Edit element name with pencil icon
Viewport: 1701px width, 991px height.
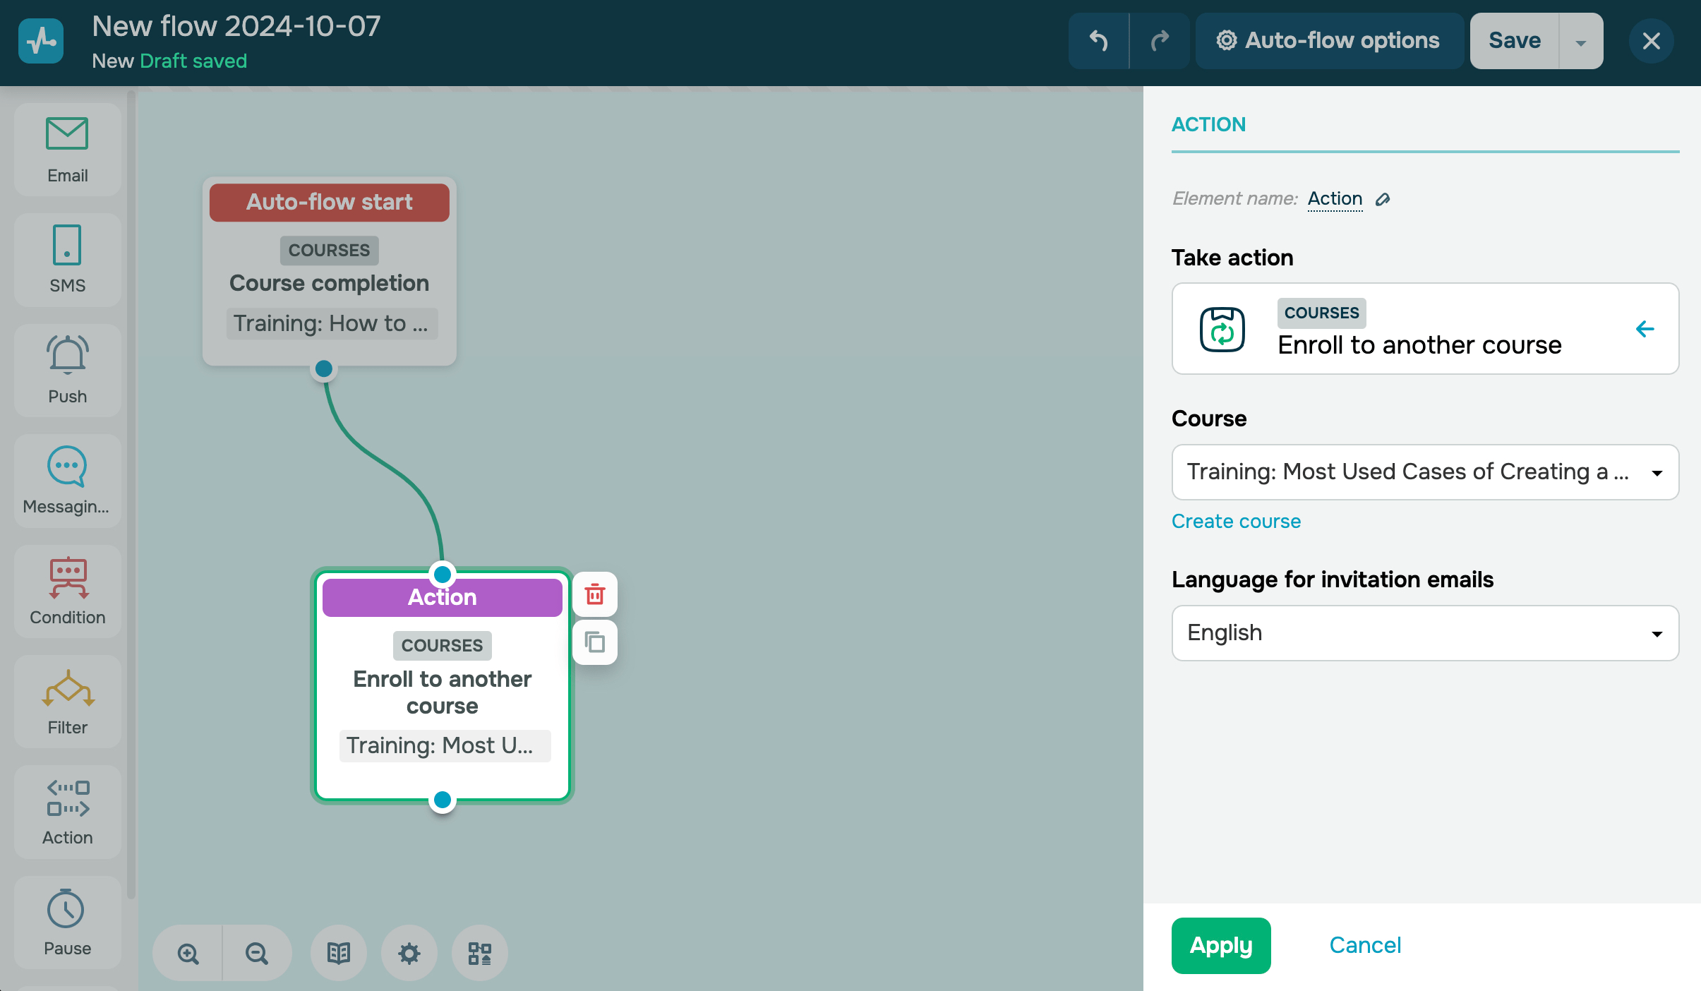pos(1383,200)
